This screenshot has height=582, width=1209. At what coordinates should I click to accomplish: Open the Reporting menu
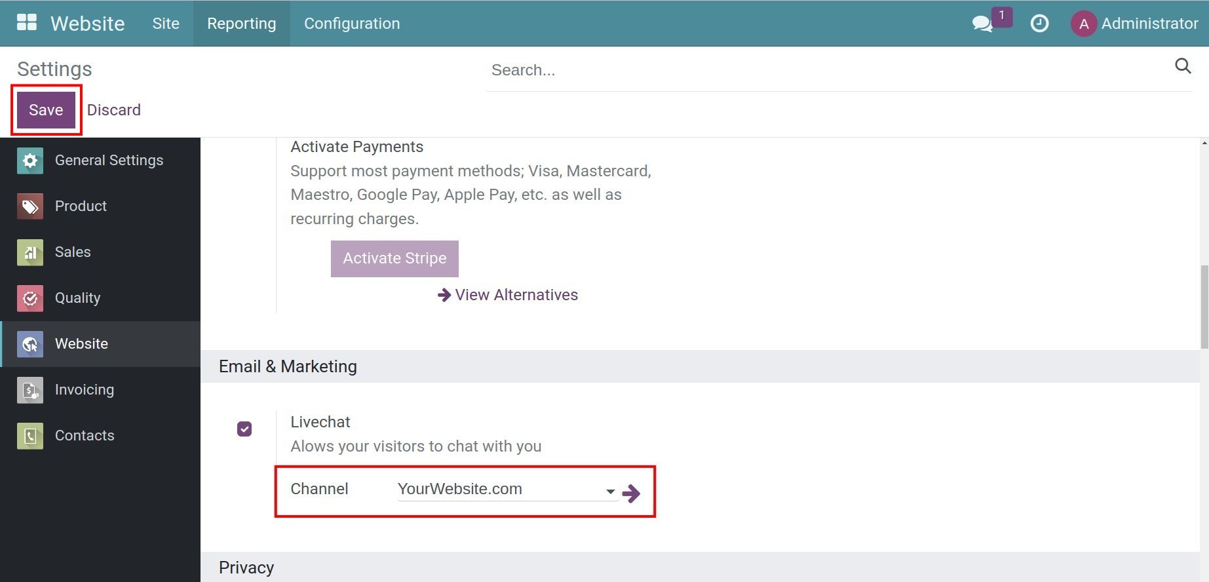click(241, 24)
